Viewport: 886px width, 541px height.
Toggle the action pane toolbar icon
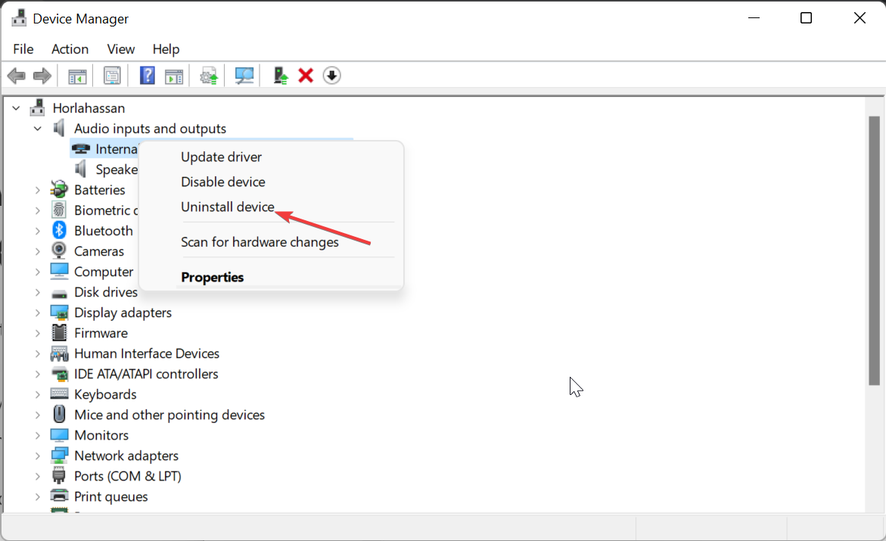pyautogui.click(x=174, y=76)
